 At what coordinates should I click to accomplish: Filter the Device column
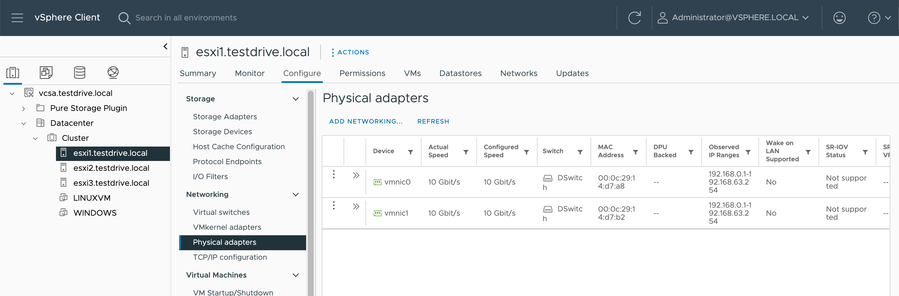point(411,152)
